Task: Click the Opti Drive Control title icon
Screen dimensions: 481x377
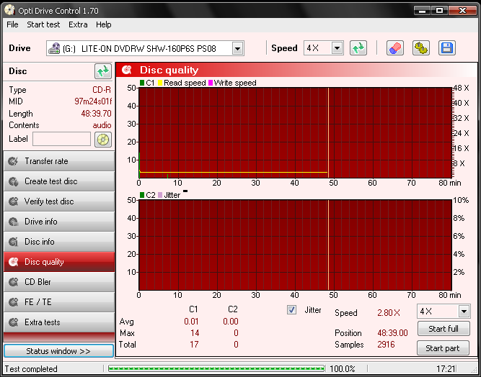Action: tap(9, 10)
